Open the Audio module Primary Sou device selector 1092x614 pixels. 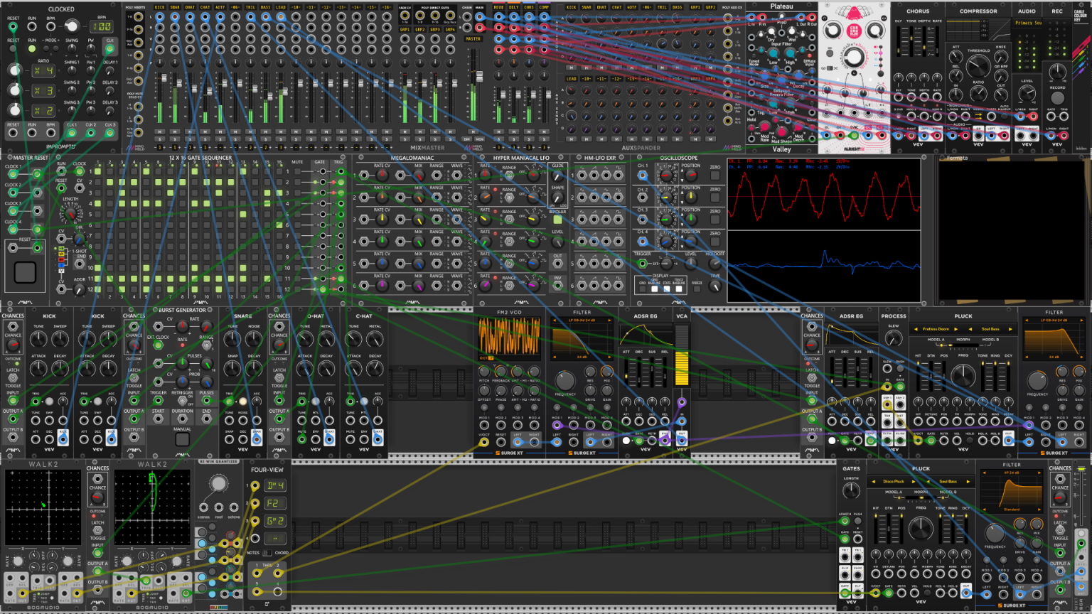pos(1027,23)
